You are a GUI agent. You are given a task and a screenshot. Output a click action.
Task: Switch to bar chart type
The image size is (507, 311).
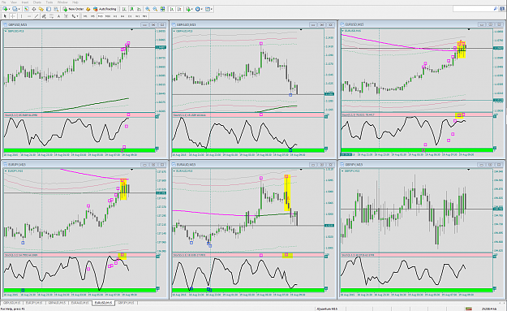[124, 9]
